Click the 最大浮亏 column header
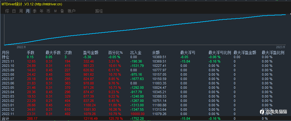 pyautogui.click(x=188, y=53)
